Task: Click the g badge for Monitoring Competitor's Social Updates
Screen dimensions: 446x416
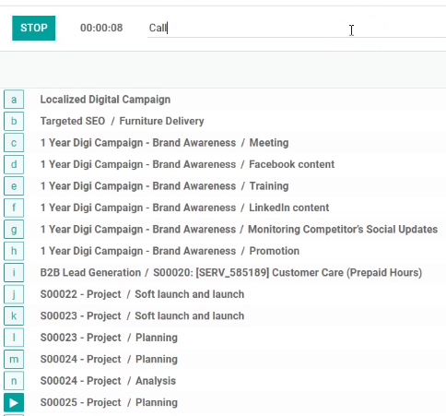Action: 14,230
